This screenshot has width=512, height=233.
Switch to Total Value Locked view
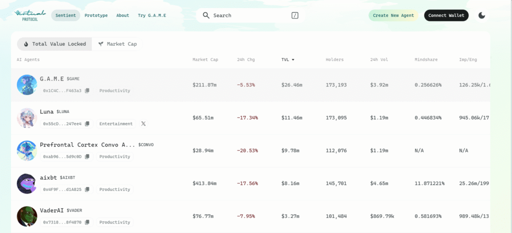[x=54, y=44]
